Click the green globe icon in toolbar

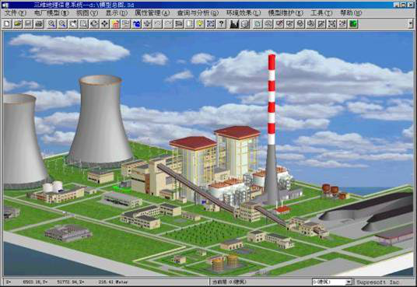pos(353,24)
